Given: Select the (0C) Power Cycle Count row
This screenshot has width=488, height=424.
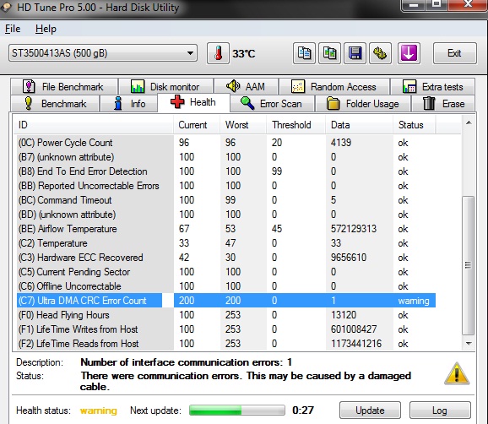Looking at the screenshot, I should tap(226, 143).
